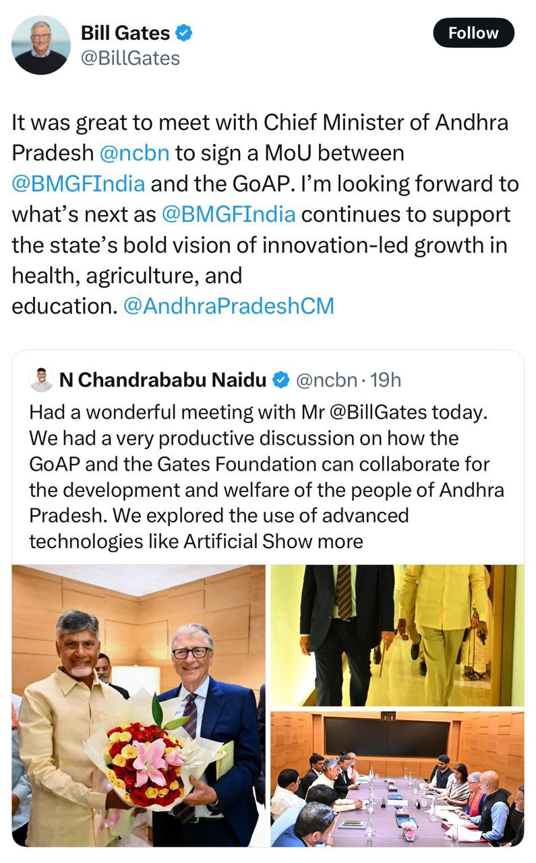Click the 19h timestamp of quoted tweet
The width and height of the screenshot is (536, 863).
coord(386,380)
